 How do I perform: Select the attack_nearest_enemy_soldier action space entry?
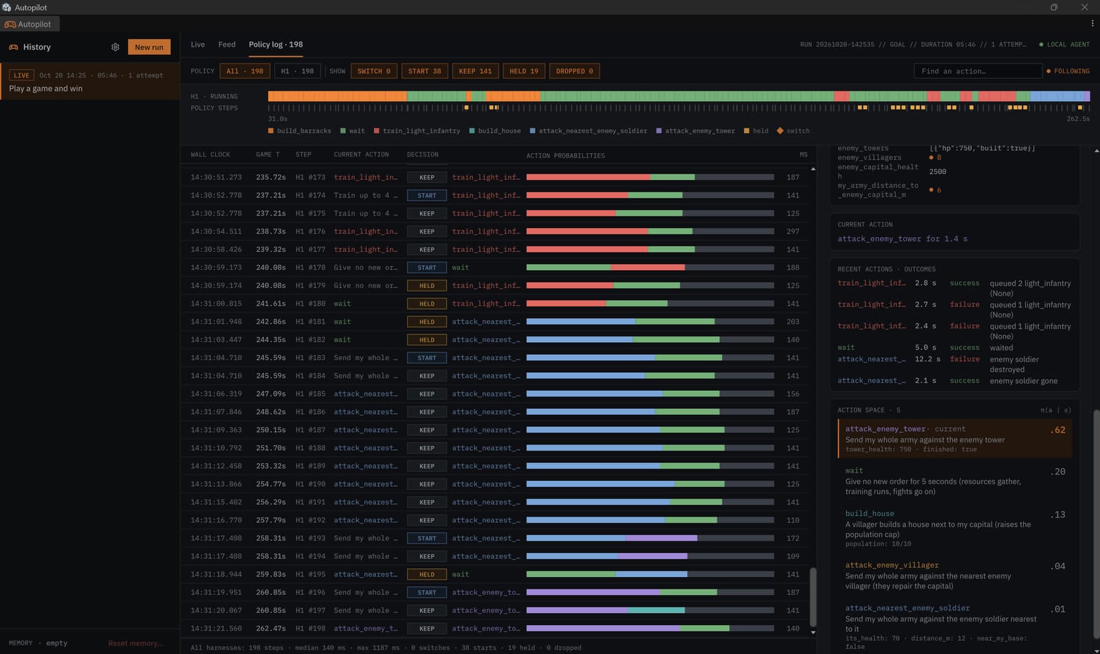coord(955,627)
